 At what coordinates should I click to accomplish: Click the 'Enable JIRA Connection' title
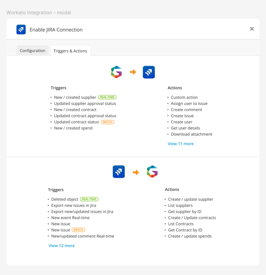pos(56,30)
